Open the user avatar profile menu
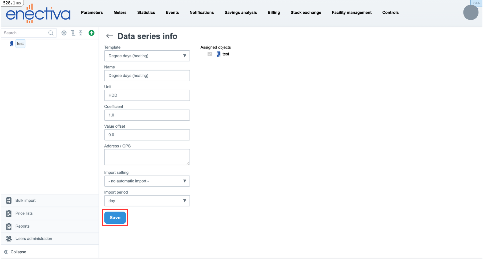 coord(470,13)
